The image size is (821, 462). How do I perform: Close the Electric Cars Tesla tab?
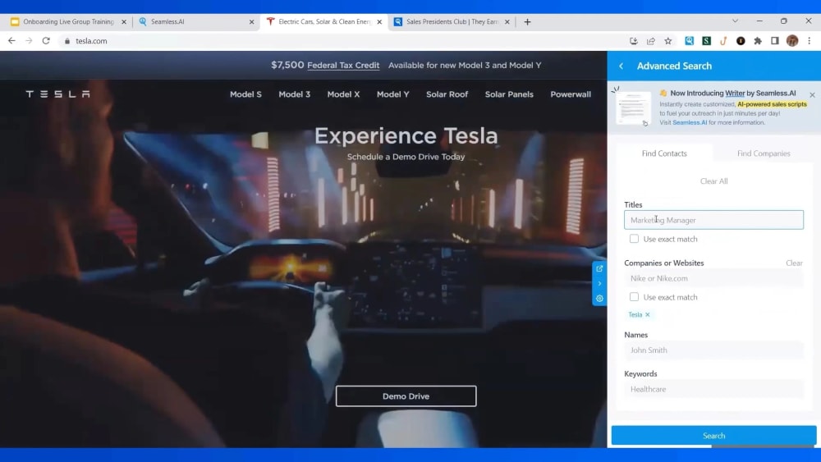tap(379, 22)
